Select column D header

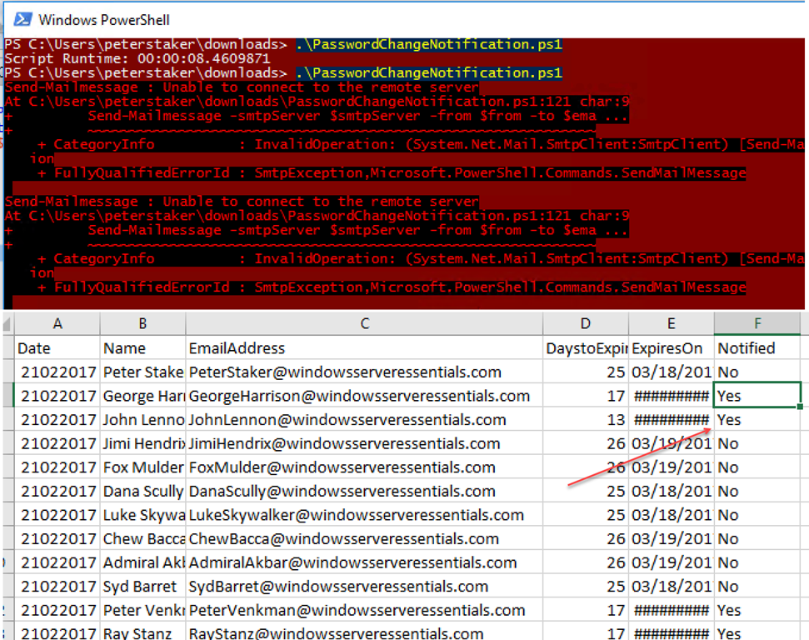pyautogui.click(x=585, y=324)
